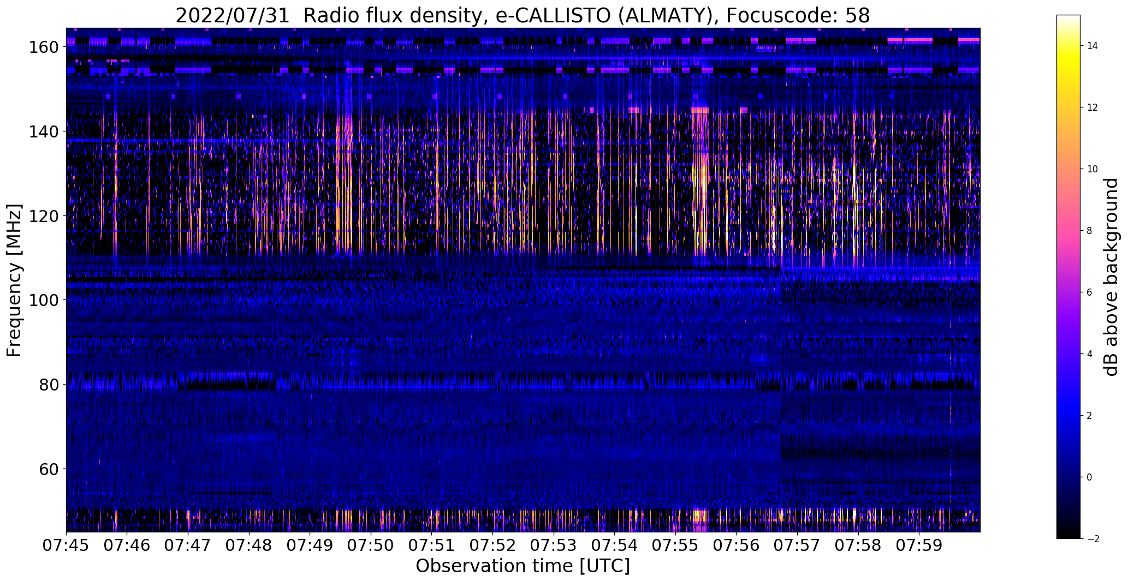Click the colorbar tick value 14
Viewport: 1128px width, 582px height.
1093,46
